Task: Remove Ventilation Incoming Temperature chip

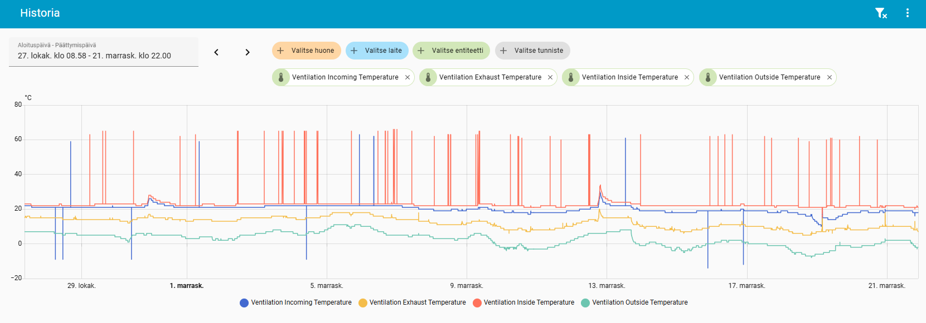Action: pyautogui.click(x=408, y=78)
